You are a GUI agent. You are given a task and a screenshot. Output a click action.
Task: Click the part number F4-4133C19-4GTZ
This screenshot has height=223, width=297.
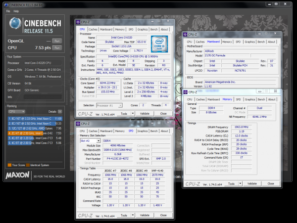tap(117, 159)
